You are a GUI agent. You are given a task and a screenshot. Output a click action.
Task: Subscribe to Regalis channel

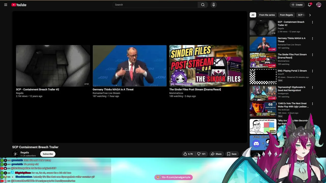click(x=48, y=154)
